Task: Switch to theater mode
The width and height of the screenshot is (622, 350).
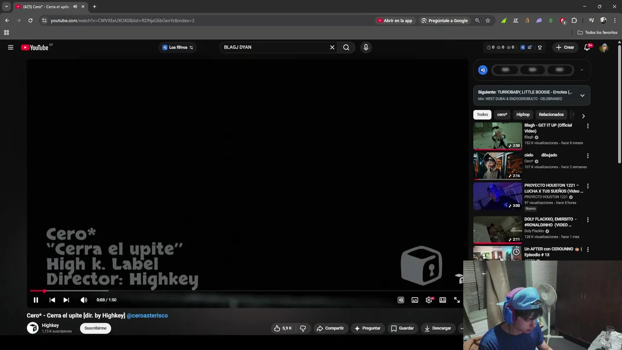Action: coord(443,300)
